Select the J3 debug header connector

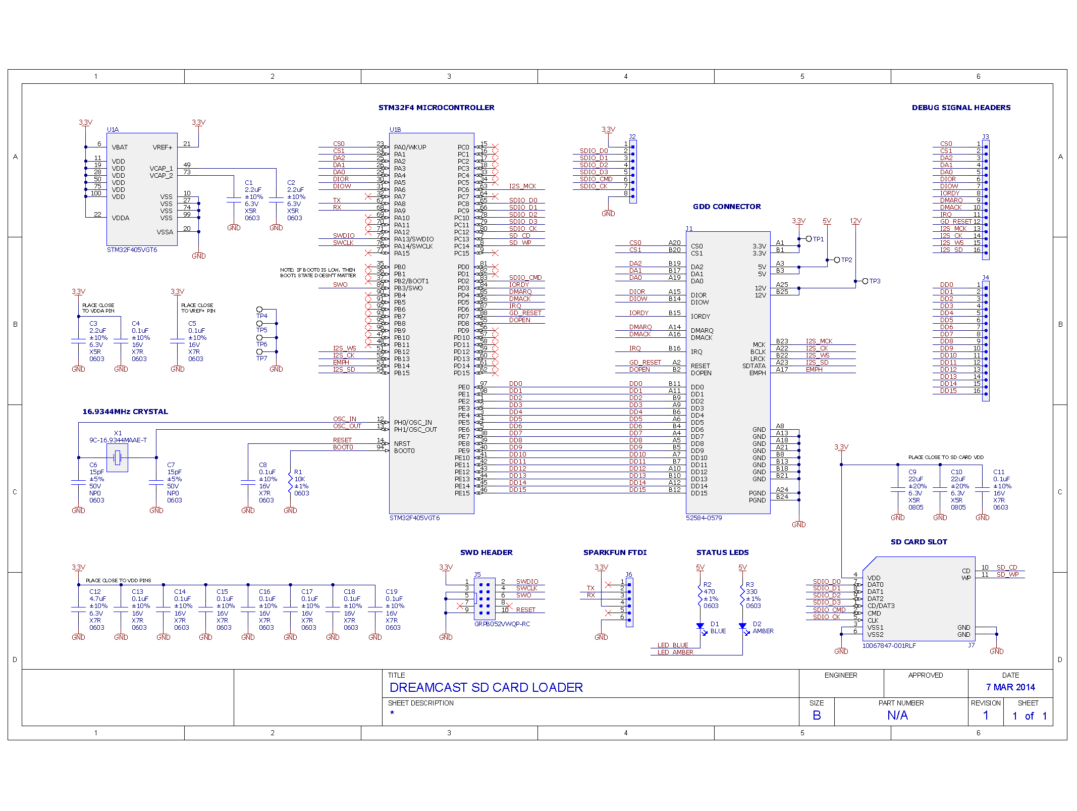tap(986, 200)
